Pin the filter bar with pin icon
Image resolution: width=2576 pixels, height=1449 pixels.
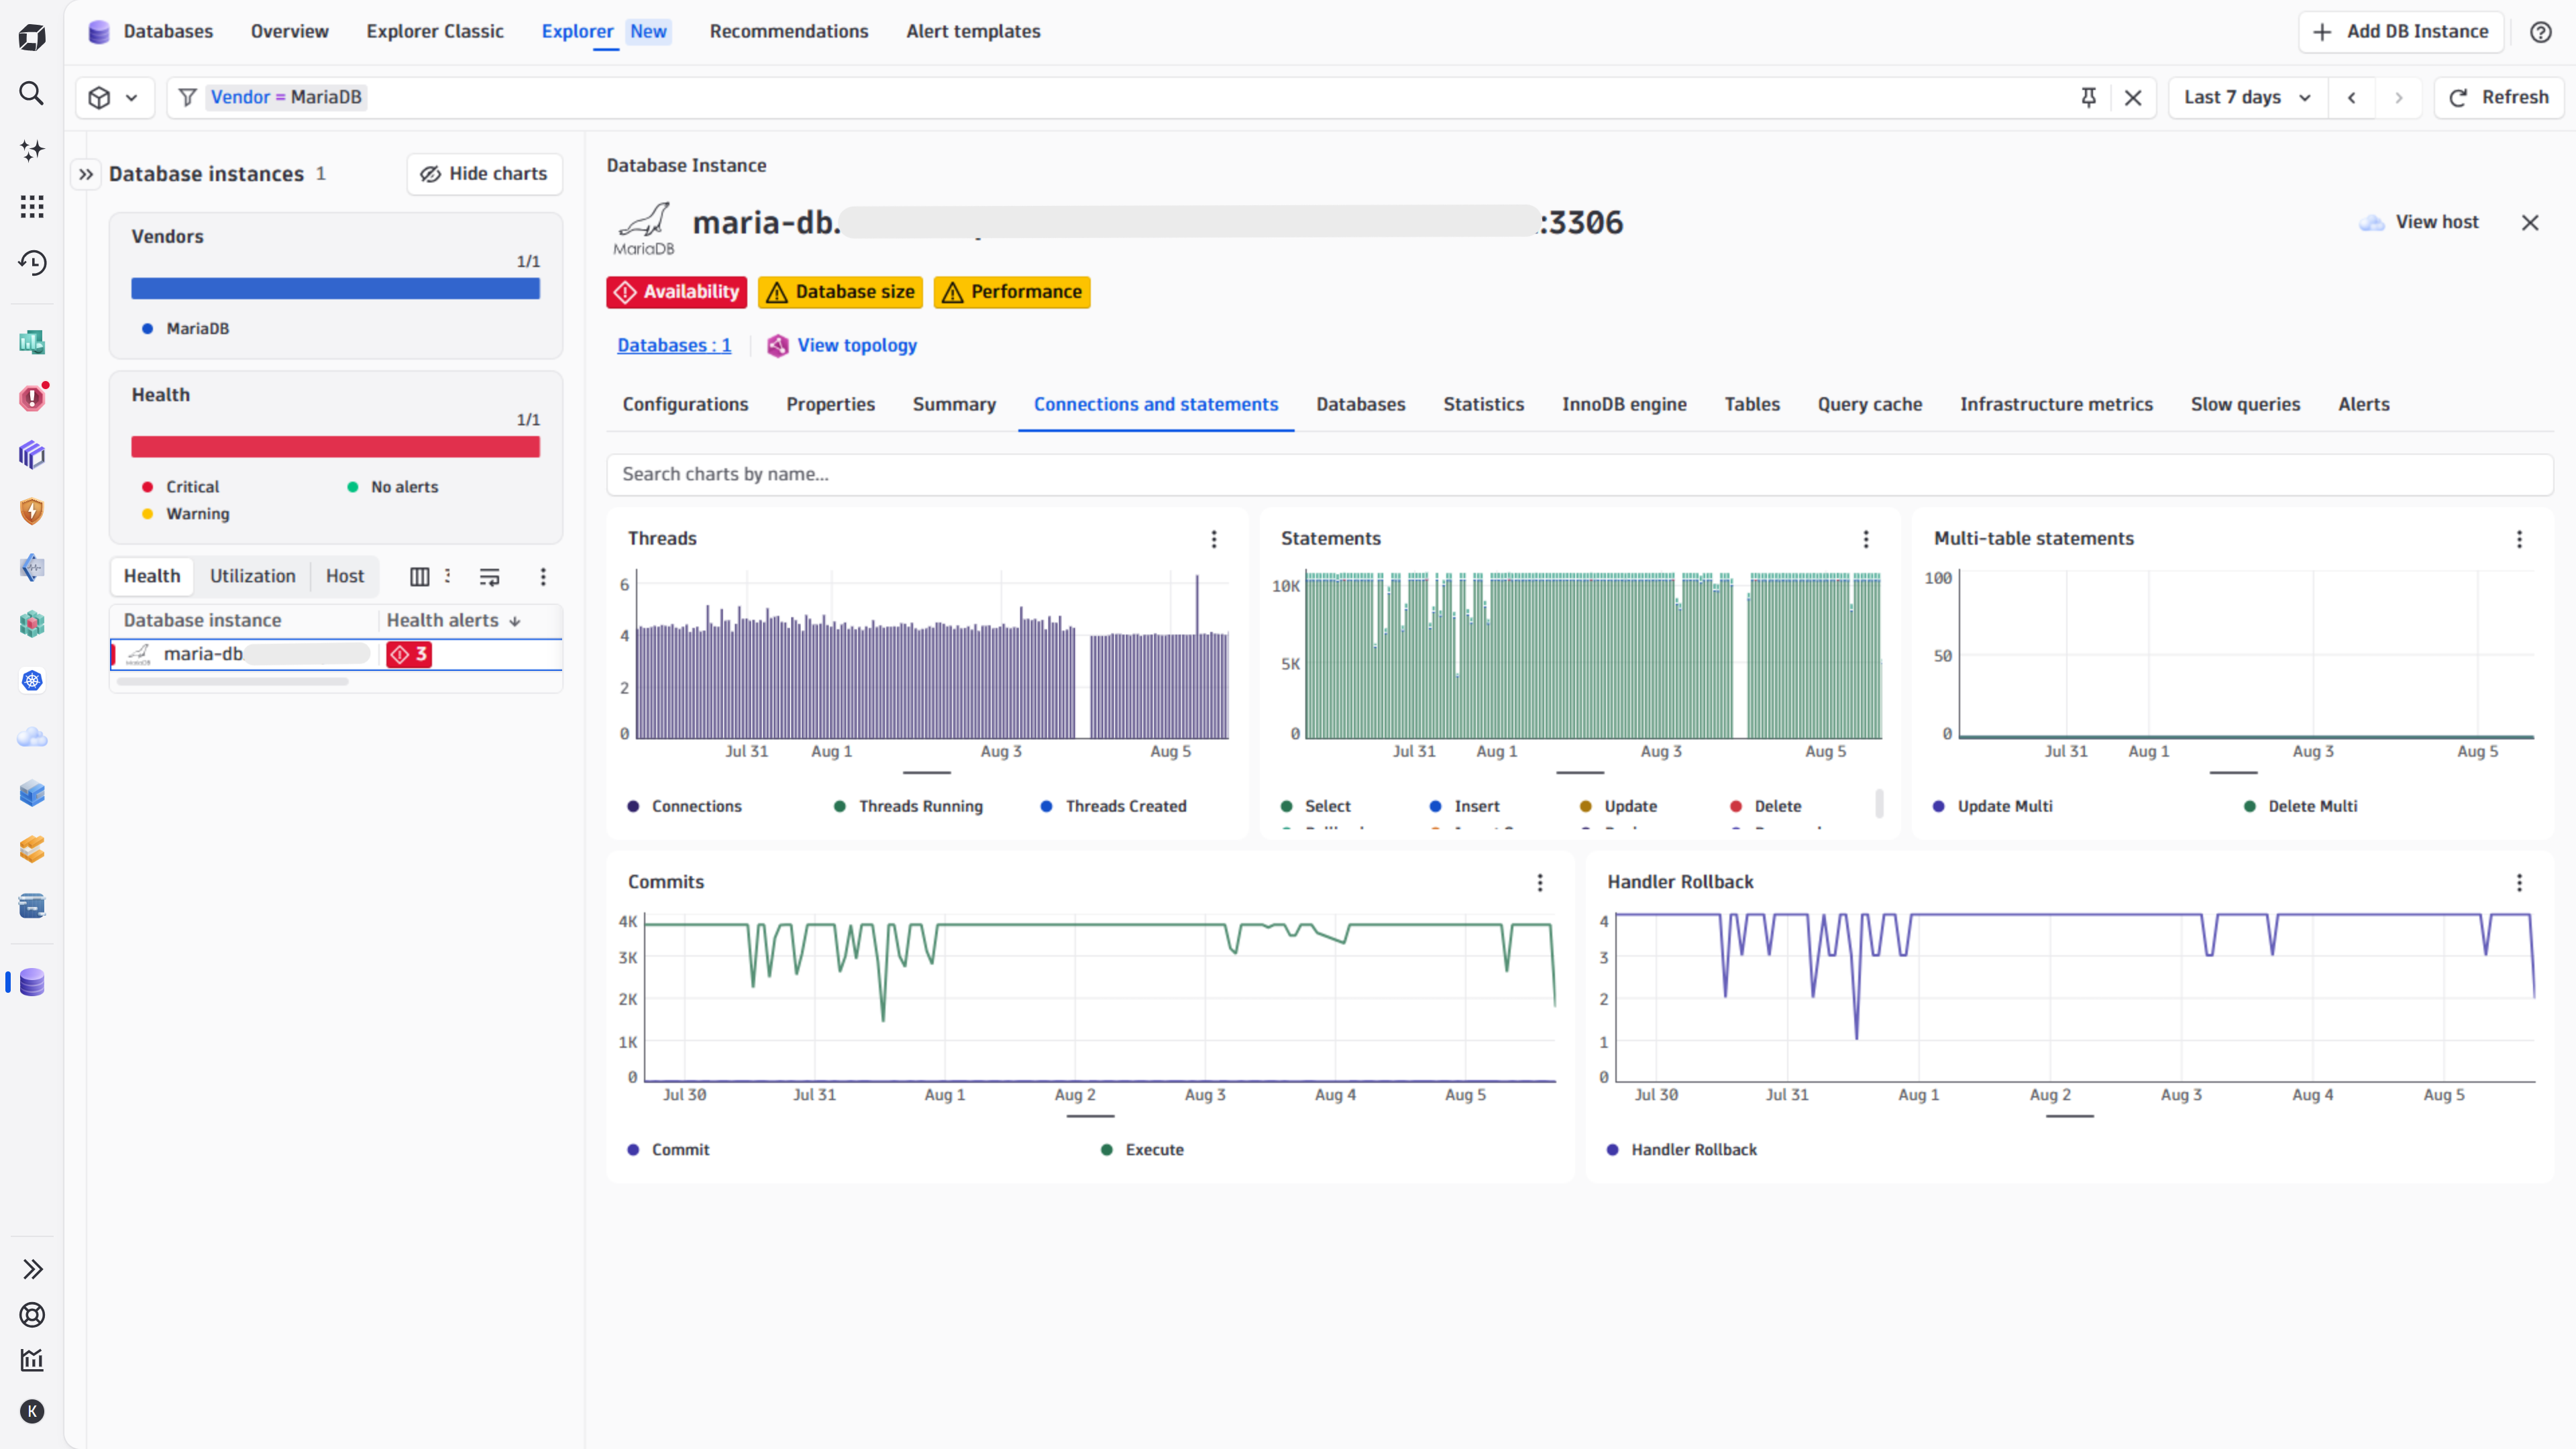(x=2088, y=97)
